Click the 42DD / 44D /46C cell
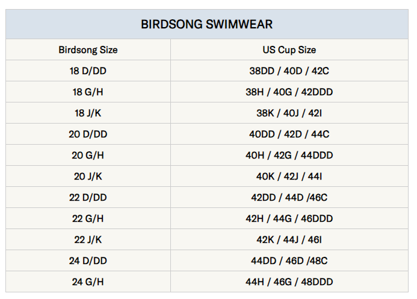This screenshot has width=417, height=299. pos(289,197)
